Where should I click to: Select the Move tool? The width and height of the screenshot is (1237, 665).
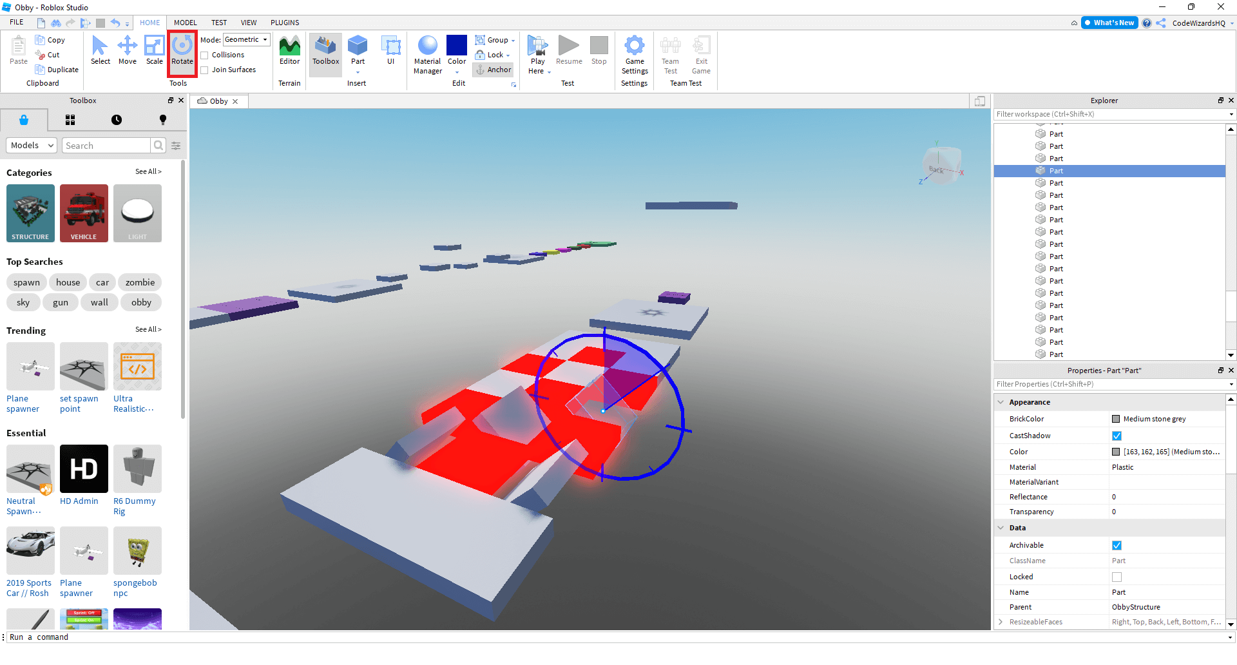pyautogui.click(x=127, y=52)
